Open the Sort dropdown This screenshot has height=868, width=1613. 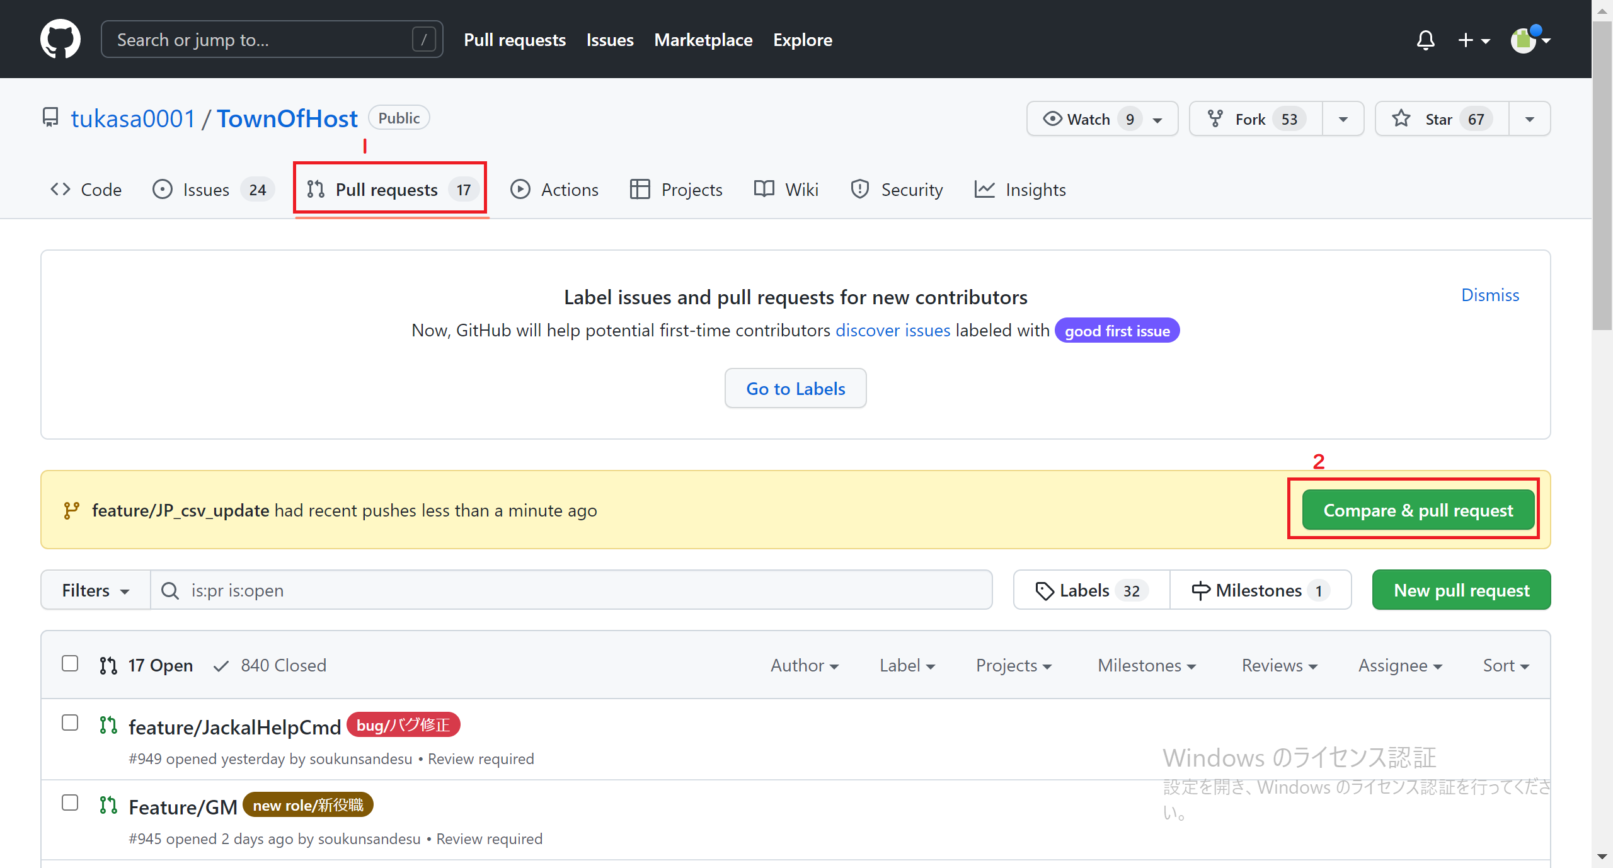click(x=1505, y=665)
